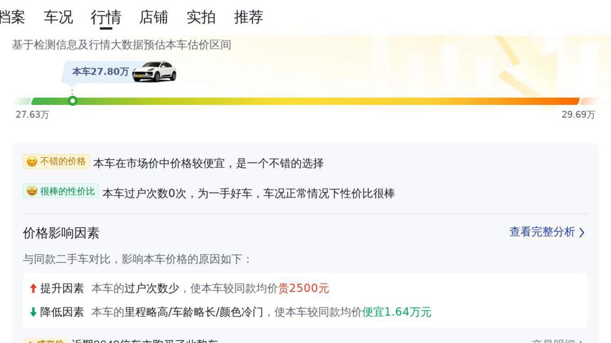Viewport: 611px width, 343px height.
Task: Click the 29.69万 maximum price label
Action: coord(578,114)
